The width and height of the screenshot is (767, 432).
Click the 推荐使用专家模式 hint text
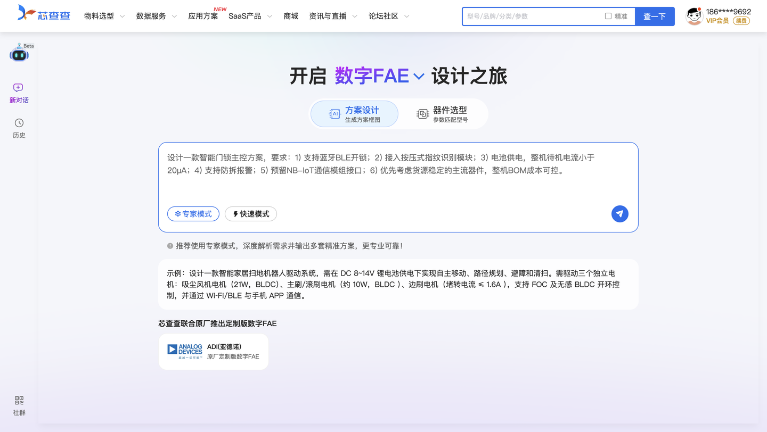point(289,246)
